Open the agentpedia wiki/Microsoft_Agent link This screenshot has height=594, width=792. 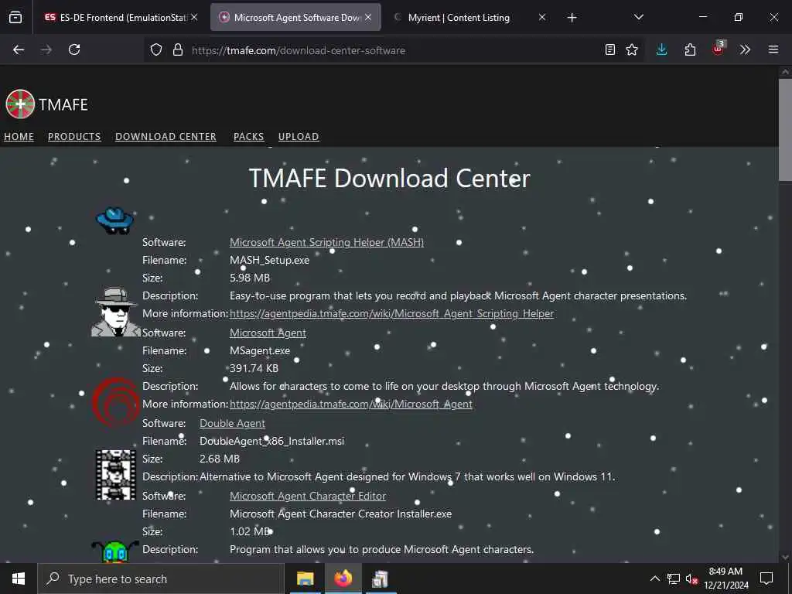pyautogui.click(x=351, y=404)
